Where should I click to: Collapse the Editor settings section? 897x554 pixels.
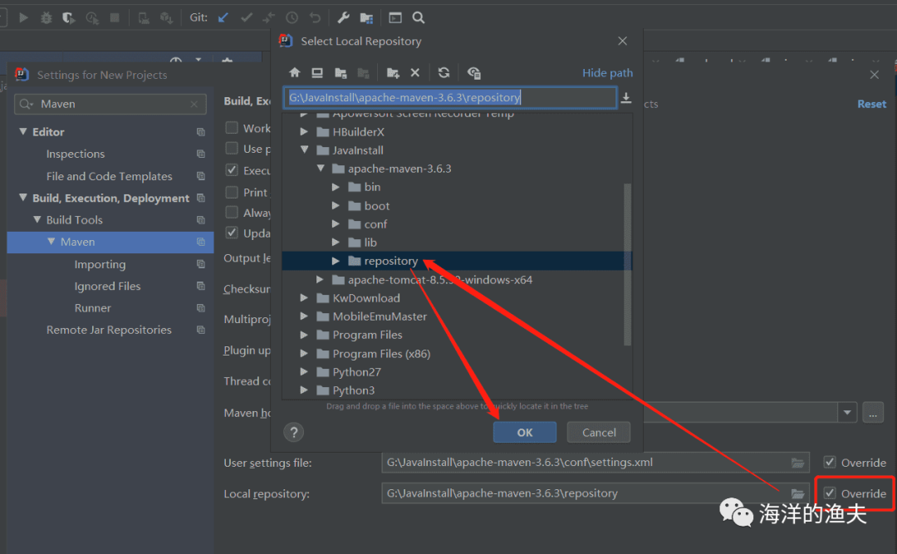[23, 131]
